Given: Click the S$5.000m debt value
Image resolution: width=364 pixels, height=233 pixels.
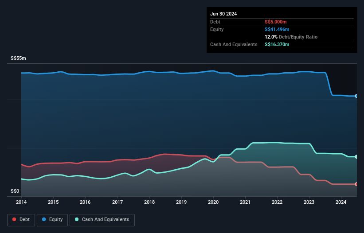Looking at the screenshot, I should 276,22.
